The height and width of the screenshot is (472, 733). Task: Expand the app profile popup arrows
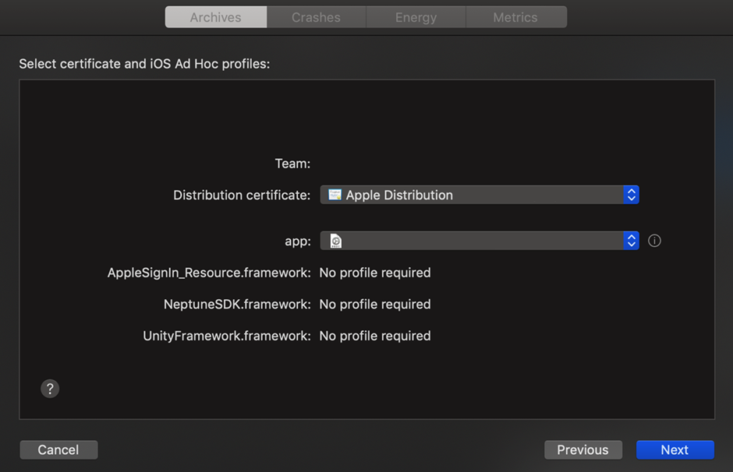coord(631,241)
